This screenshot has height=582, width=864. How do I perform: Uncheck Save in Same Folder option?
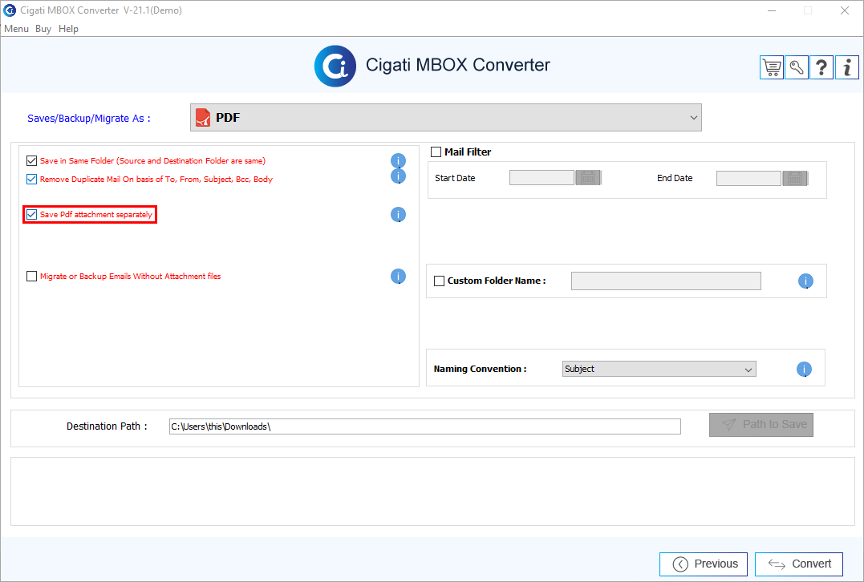pyautogui.click(x=31, y=161)
